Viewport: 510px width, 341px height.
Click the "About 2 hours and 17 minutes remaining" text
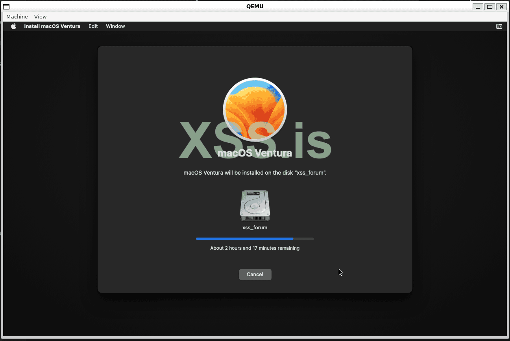[x=255, y=248]
